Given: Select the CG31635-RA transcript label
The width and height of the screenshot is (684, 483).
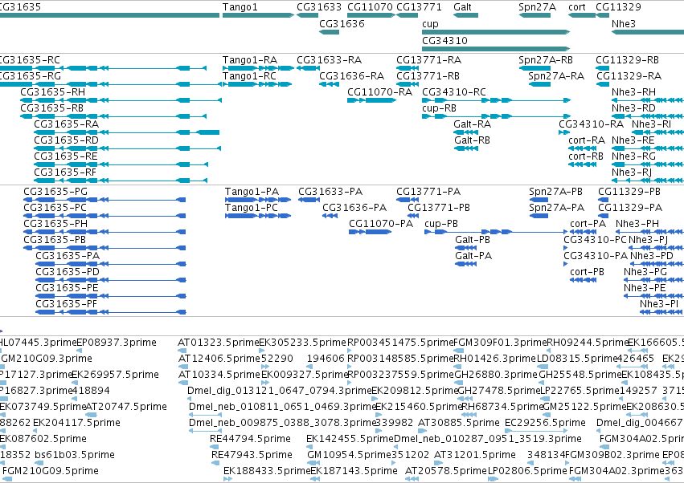Looking at the screenshot, I should pyautogui.click(x=66, y=124).
